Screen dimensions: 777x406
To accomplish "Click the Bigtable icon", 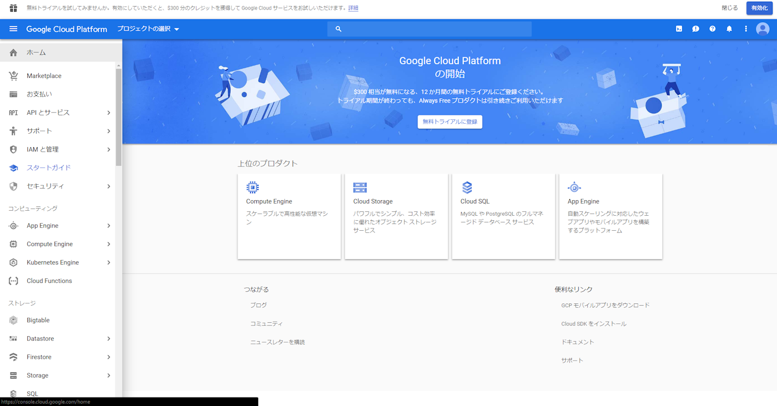I will (13, 320).
